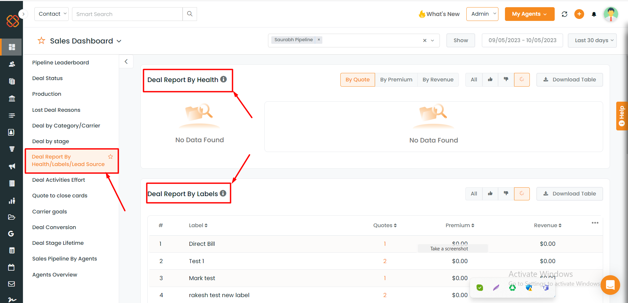Open the Contact type dropdown
The height and width of the screenshot is (303, 628).
(x=51, y=14)
